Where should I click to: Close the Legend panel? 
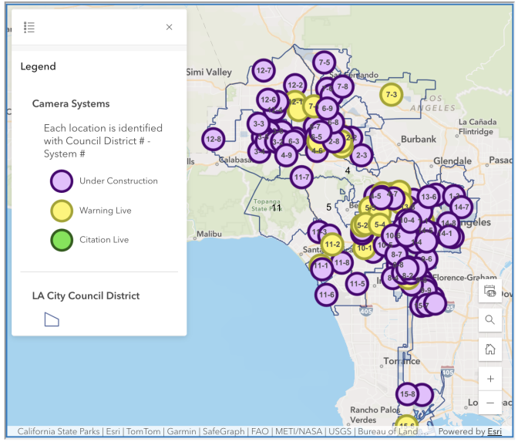pyautogui.click(x=169, y=27)
